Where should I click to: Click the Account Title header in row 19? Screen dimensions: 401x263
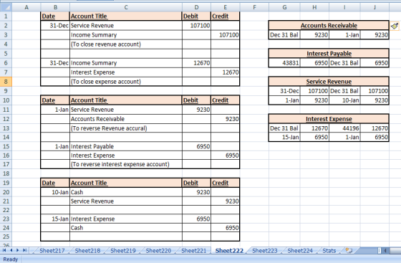(x=126, y=183)
